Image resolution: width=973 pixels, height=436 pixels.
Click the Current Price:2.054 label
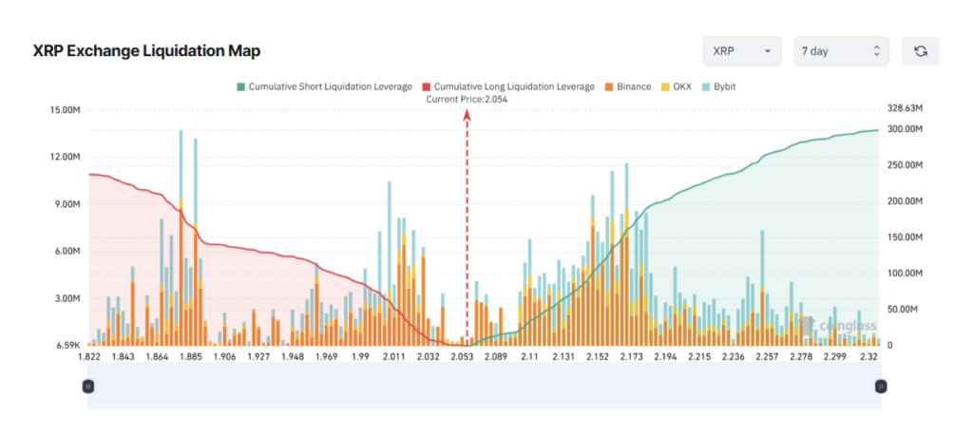tap(467, 99)
